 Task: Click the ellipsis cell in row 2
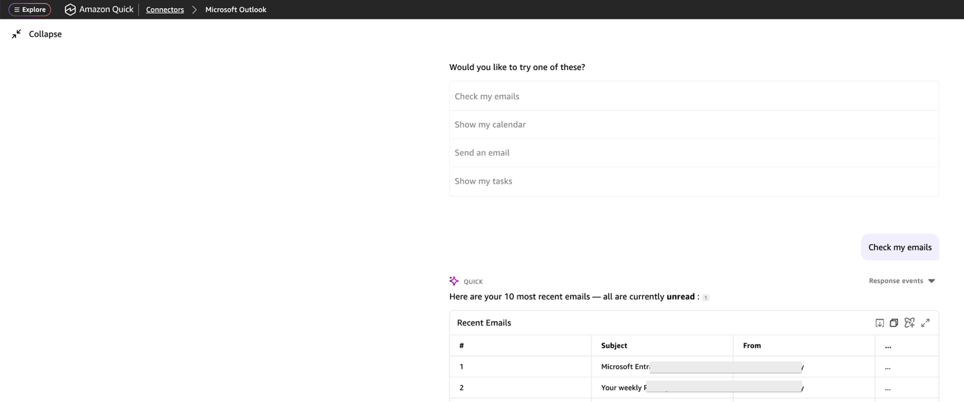click(907, 388)
